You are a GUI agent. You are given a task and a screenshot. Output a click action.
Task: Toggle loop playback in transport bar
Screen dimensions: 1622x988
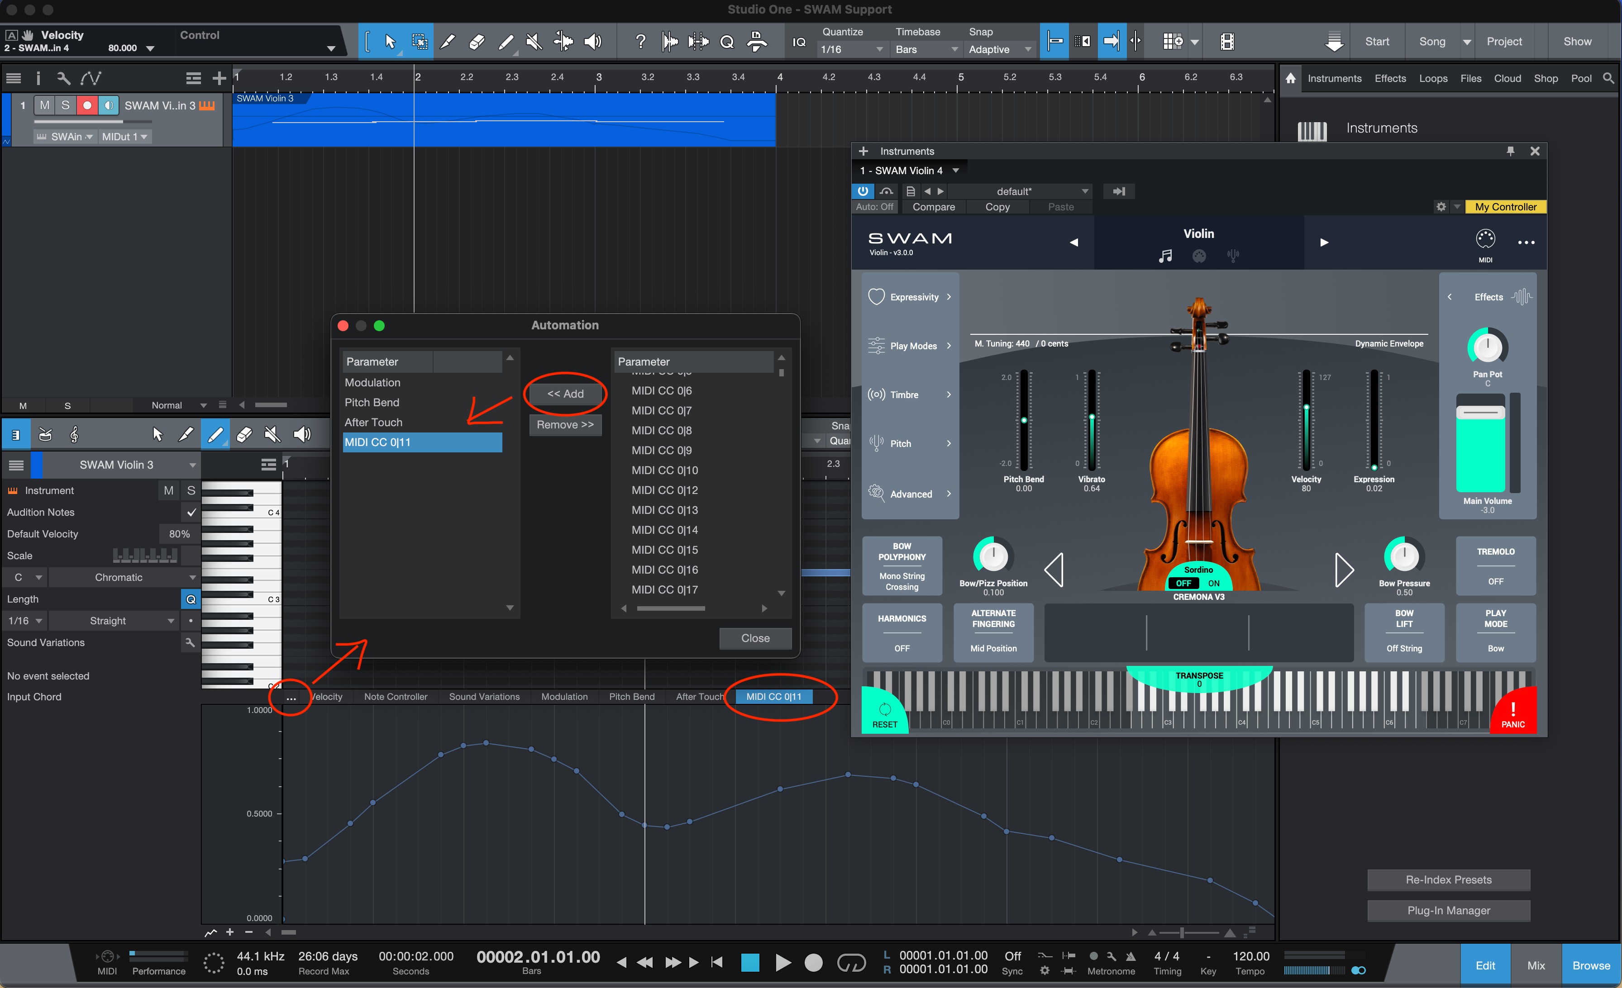[x=850, y=963]
